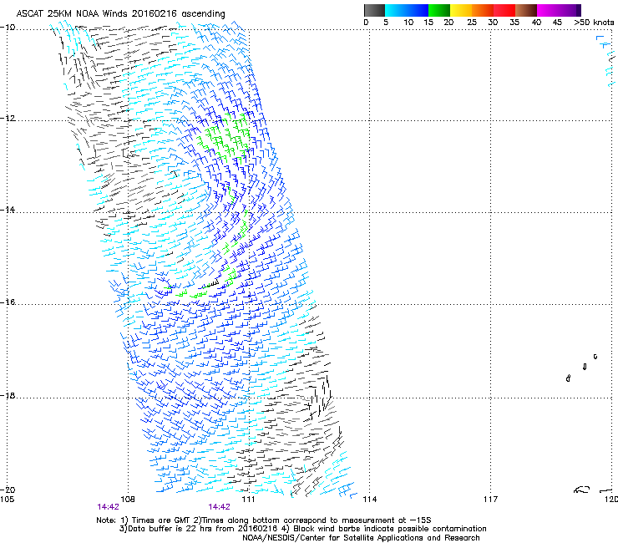
Task: Click the "114" longitude axis label
Action: point(369,500)
